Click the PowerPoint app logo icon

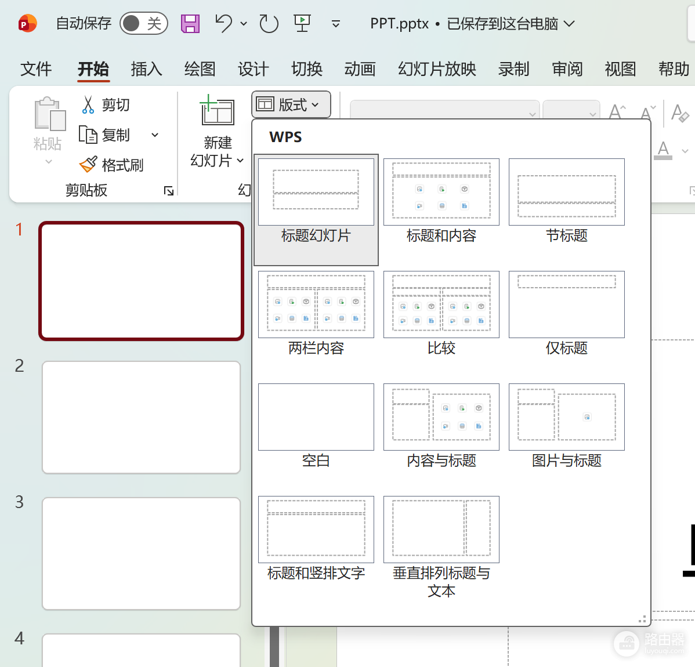coord(27,23)
